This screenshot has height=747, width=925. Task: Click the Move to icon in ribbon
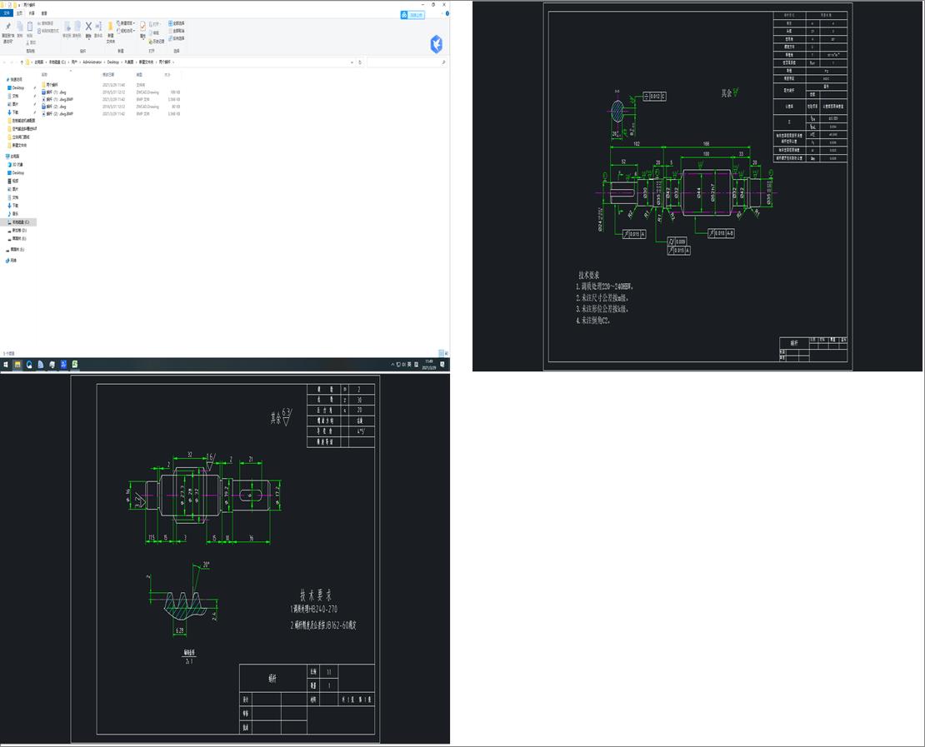(67, 27)
